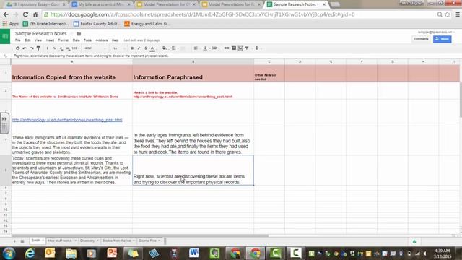Select the Information Paraphrased header cell
Image resolution: width=462 pixels, height=260 pixels.
193,74
